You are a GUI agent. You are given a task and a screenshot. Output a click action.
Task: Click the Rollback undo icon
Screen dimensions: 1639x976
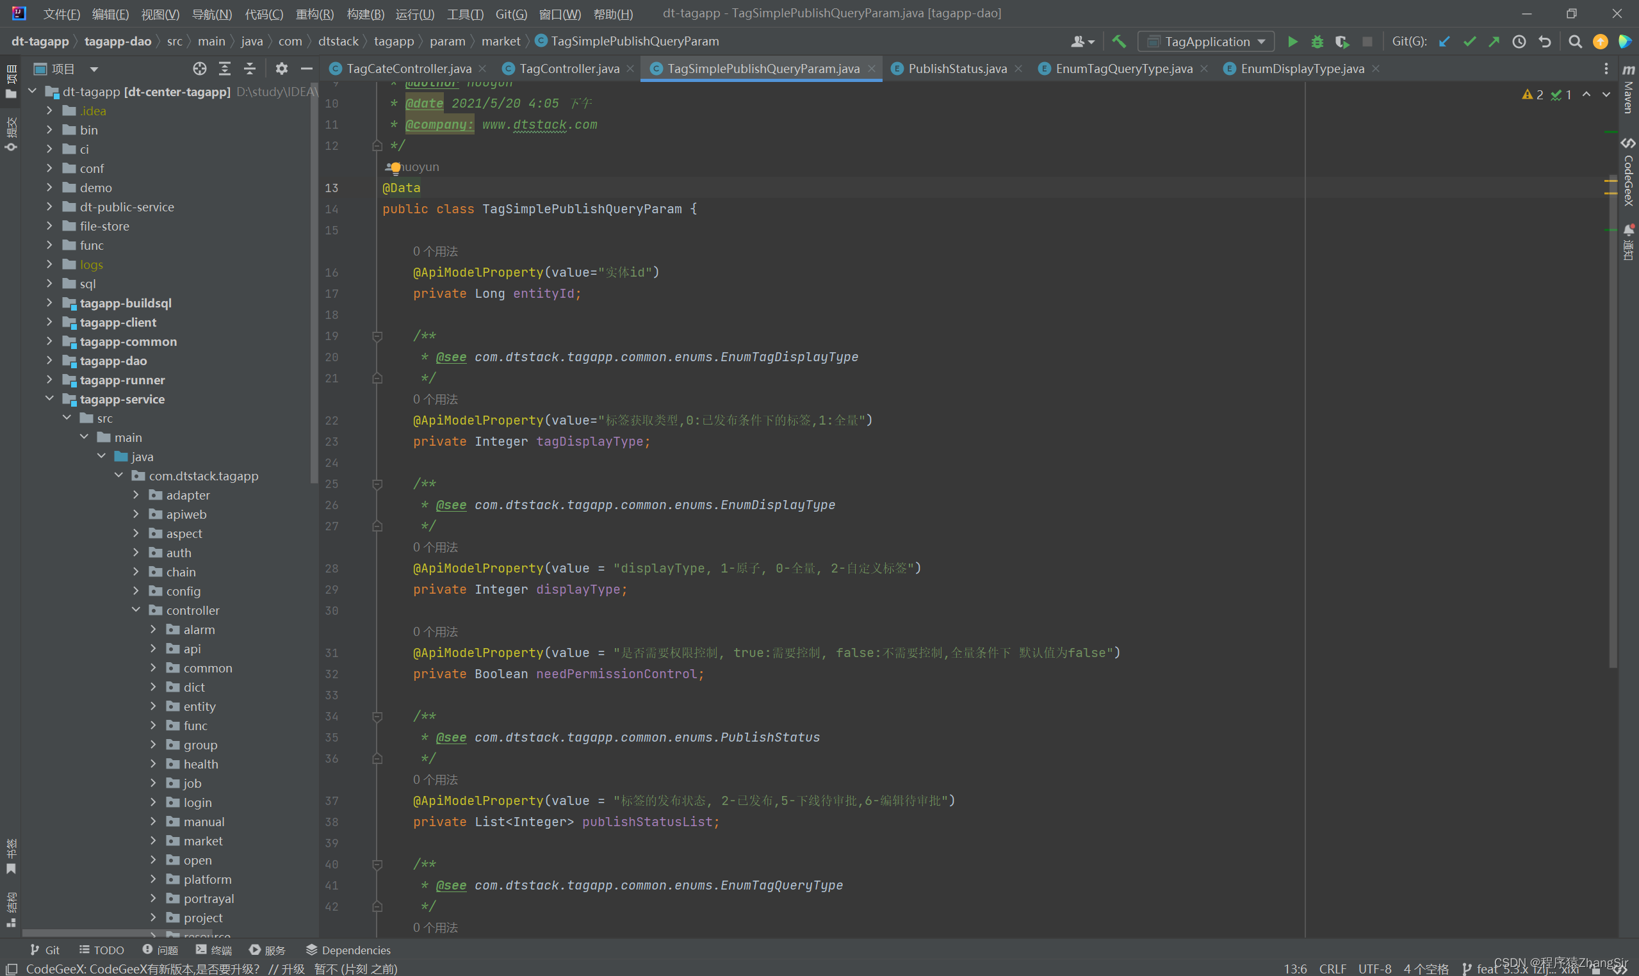[x=1545, y=42]
